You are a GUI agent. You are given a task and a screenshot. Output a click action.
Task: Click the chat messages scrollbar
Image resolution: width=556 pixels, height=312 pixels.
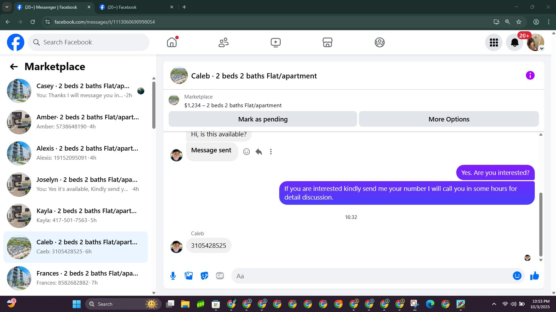[x=541, y=225]
